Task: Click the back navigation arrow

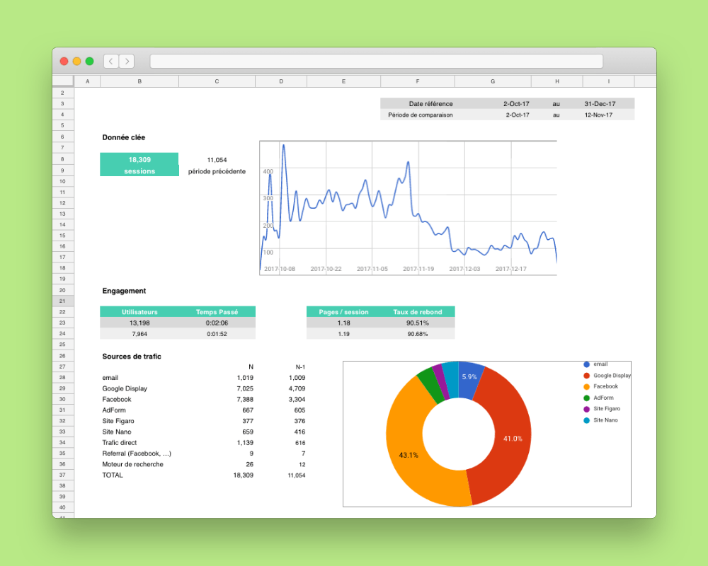Action: tap(110, 61)
